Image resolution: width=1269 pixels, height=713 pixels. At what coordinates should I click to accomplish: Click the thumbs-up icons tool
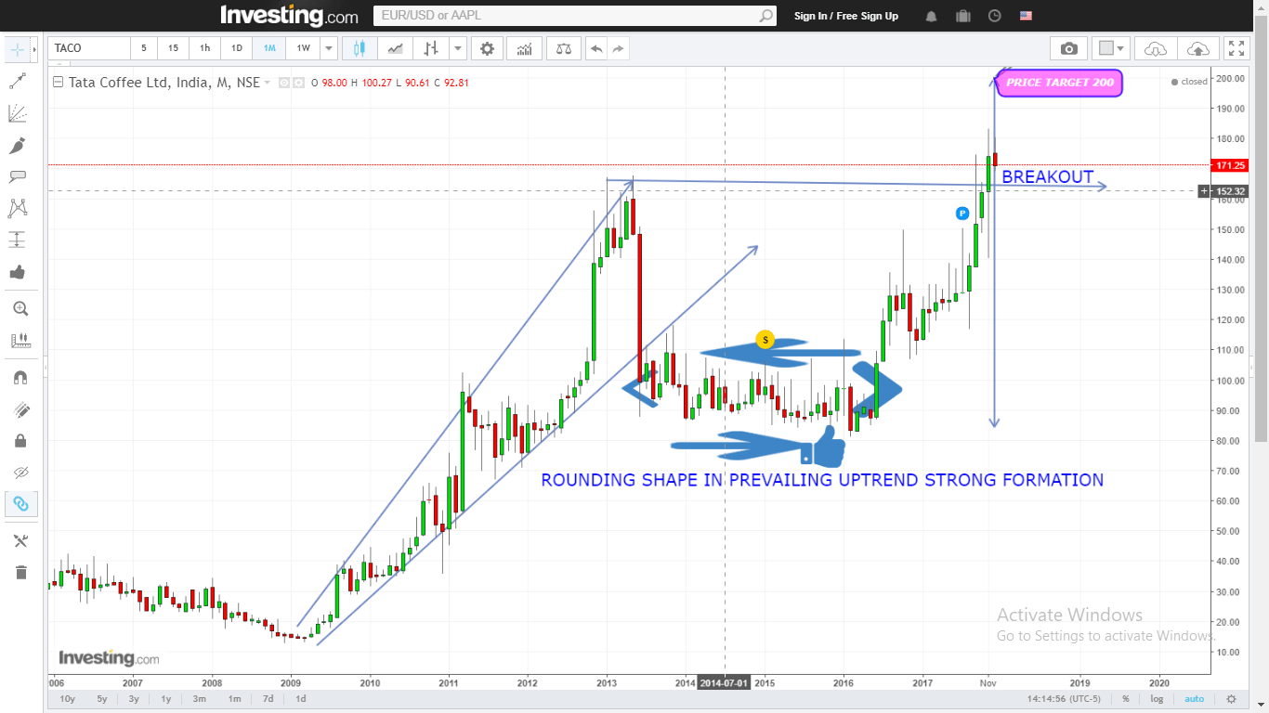pos(18,272)
